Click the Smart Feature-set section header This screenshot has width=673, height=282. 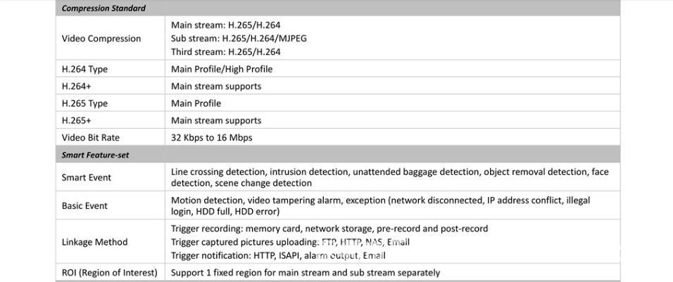tap(95, 155)
